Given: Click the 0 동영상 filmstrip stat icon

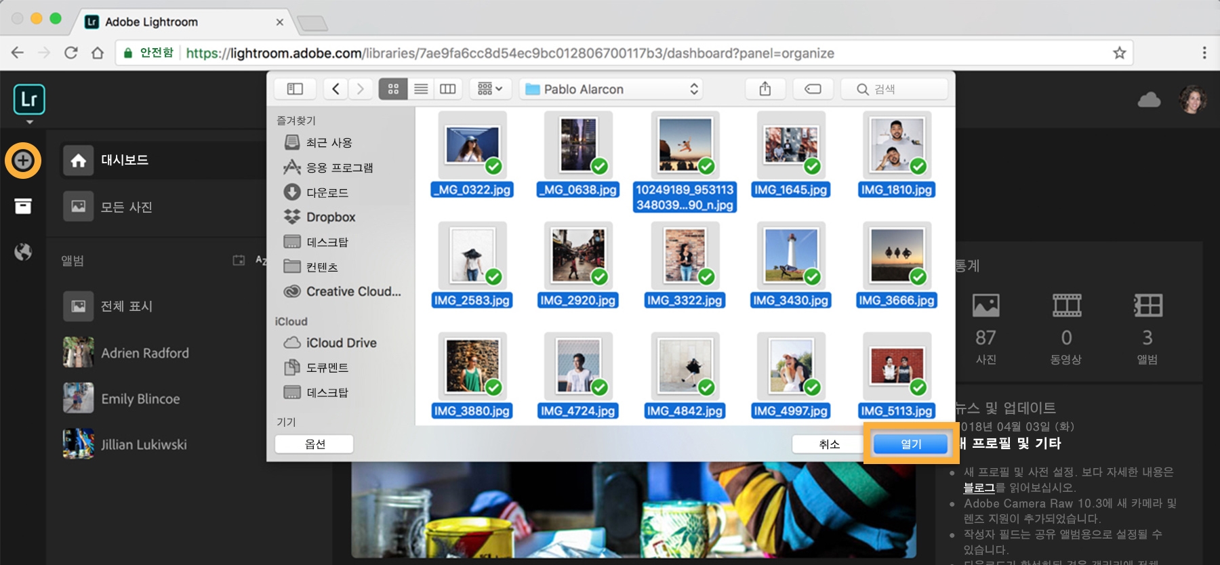Looking at the screenshot, I should click(1066, 306).
